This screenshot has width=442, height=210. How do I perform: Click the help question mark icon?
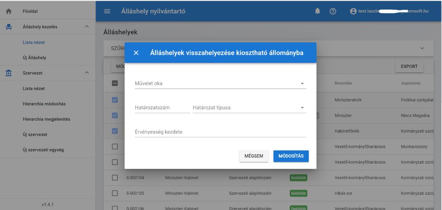tap(333, 11)
